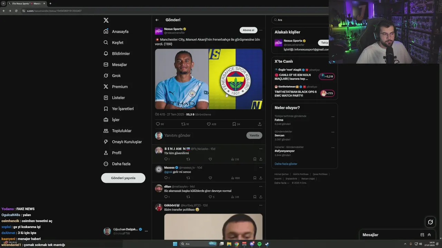Click the Ara search box on X

[x=300, y=20]
